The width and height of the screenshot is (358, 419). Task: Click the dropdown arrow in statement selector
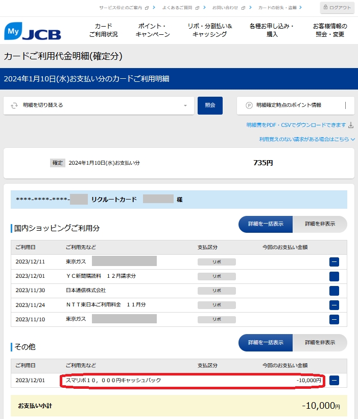pyautogui.click(x=185, y=105)
